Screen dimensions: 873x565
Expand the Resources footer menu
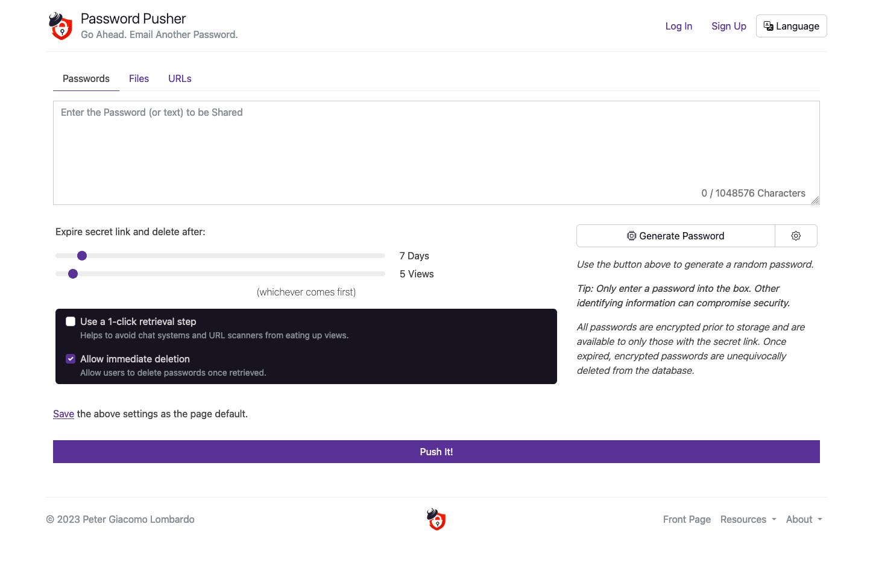[748, 519]
